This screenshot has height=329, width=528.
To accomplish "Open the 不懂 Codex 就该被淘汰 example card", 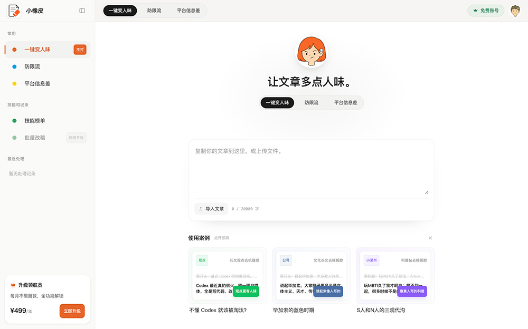I will (228, 281).
